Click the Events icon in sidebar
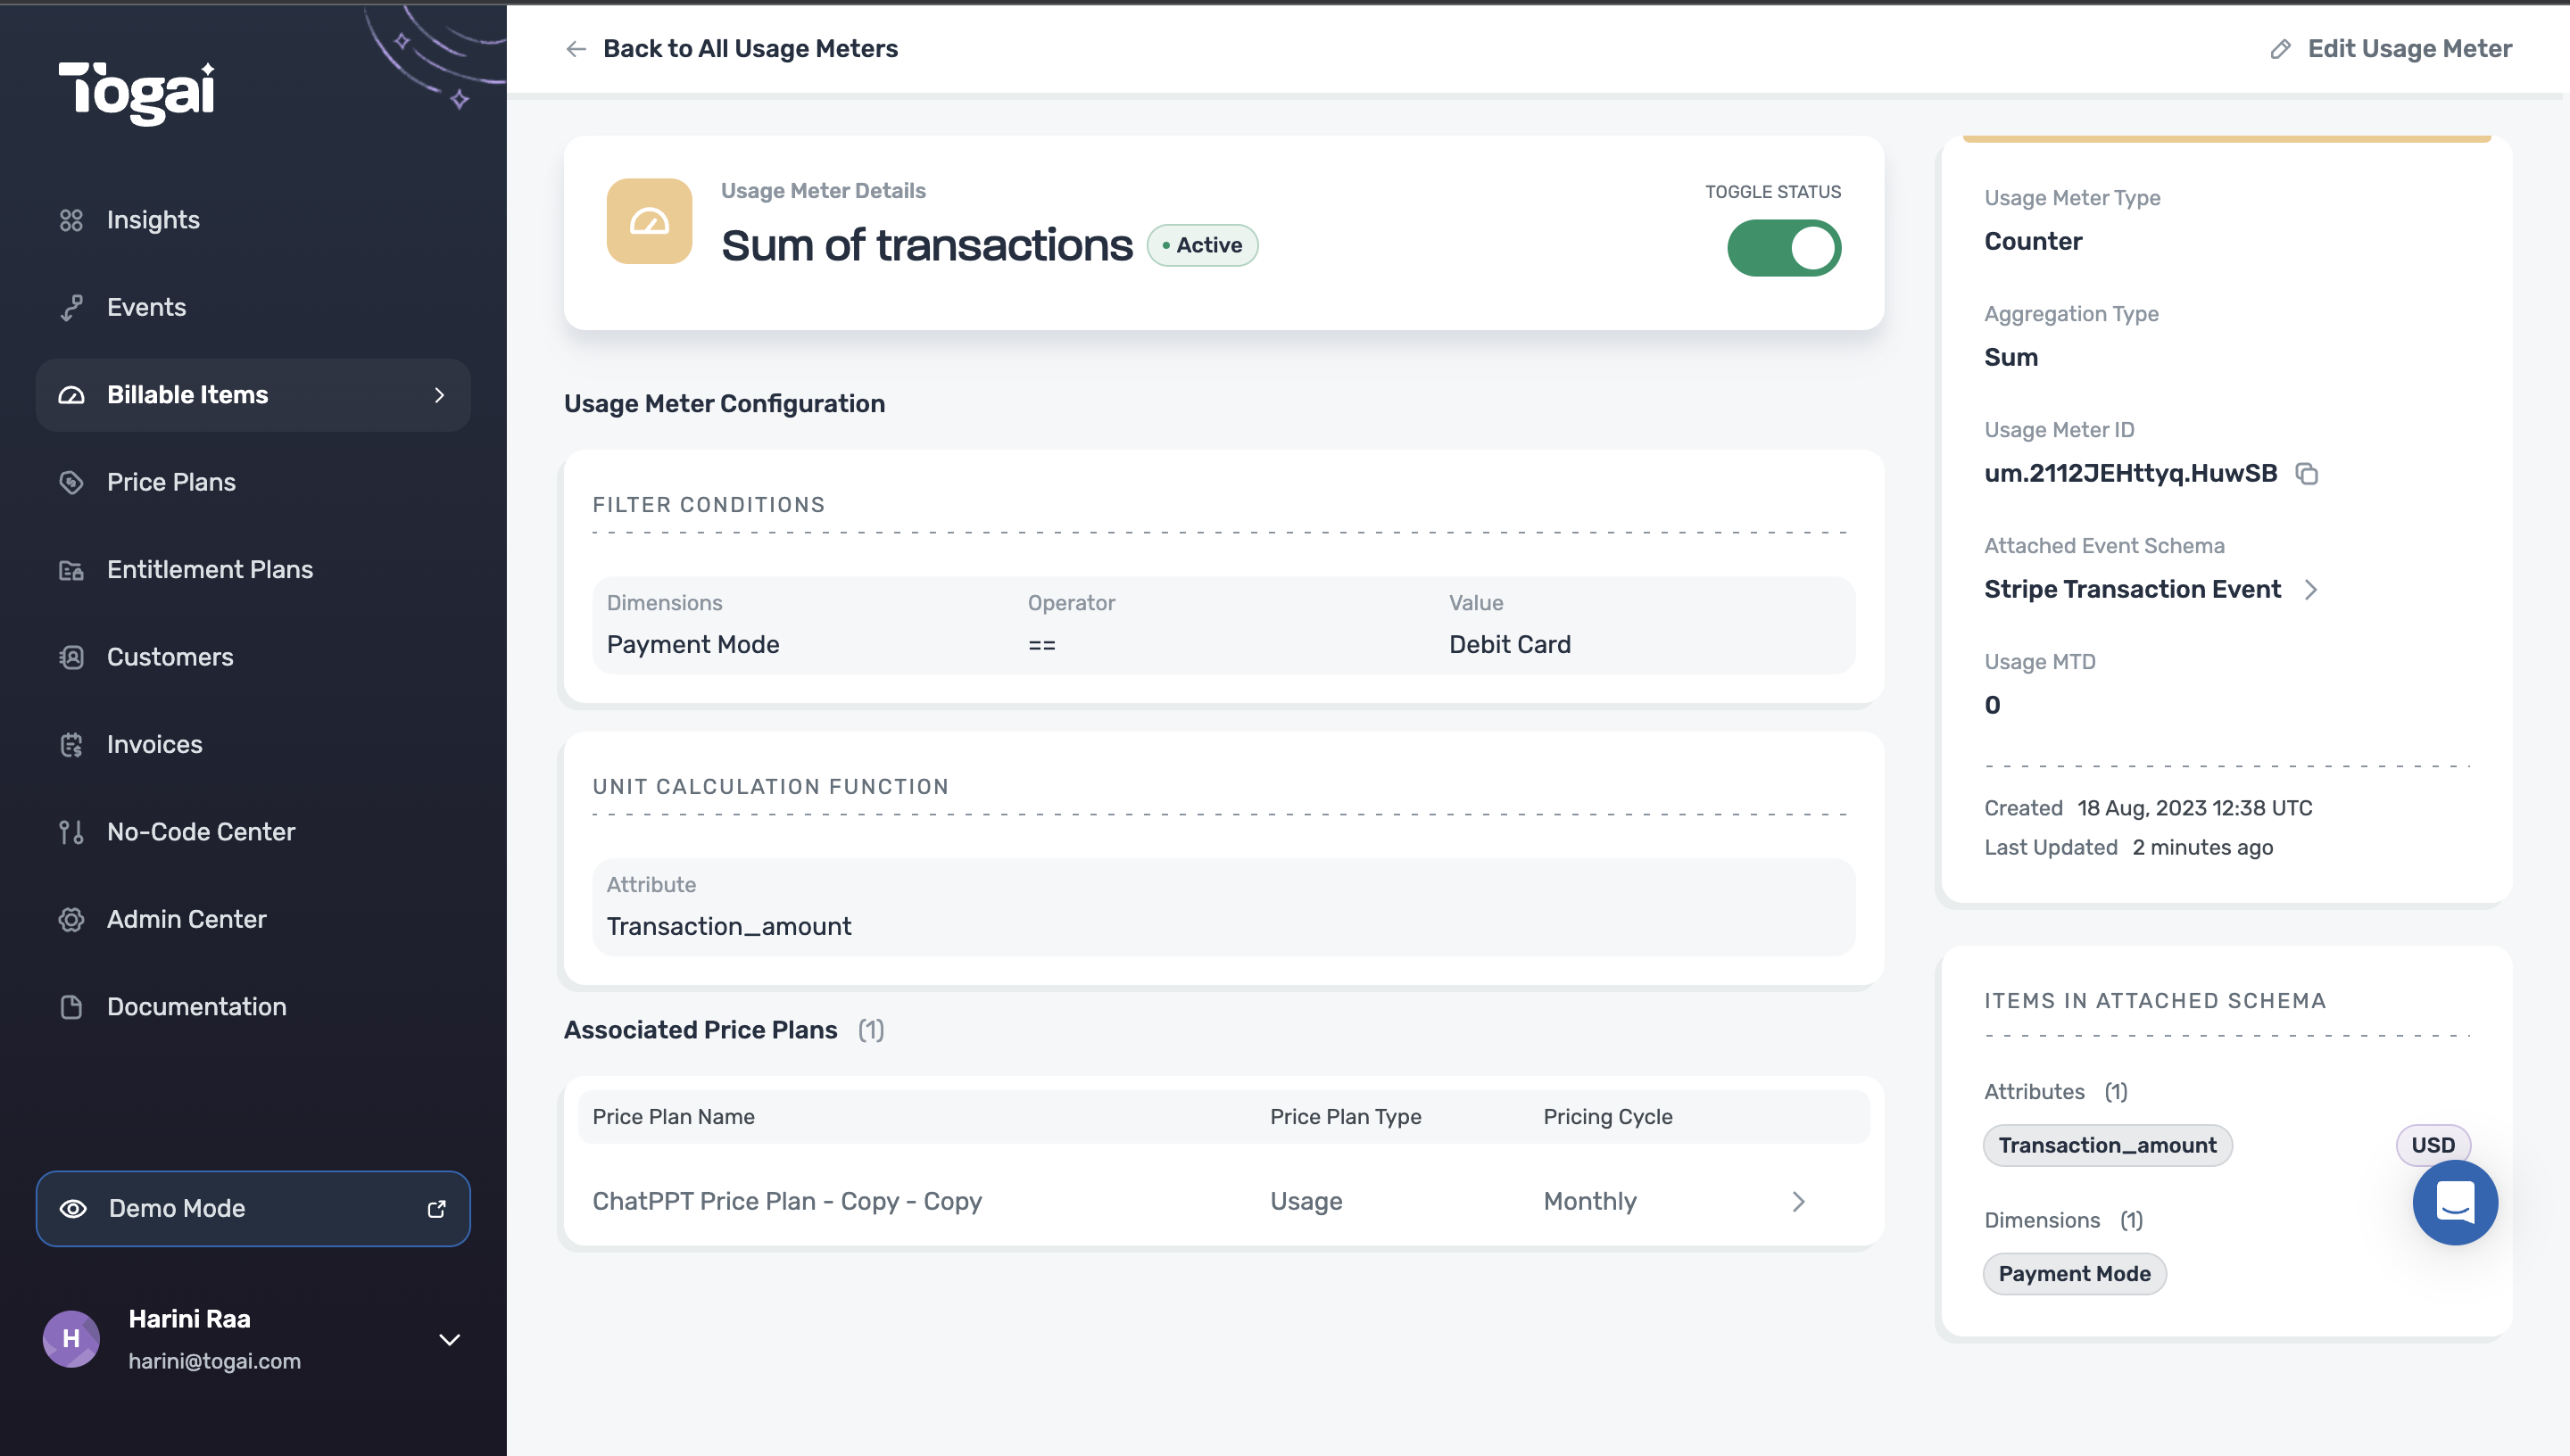This screenshot has height=1456, width=2570. 71,308
